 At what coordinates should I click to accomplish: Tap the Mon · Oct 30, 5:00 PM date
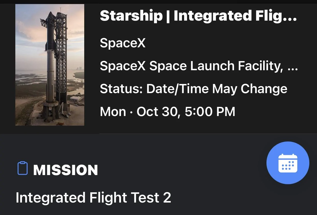167,112
